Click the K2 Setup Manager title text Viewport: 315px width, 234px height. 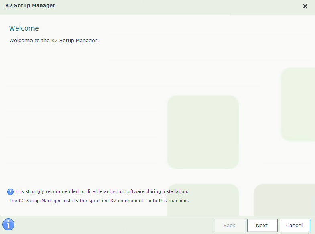30,6
